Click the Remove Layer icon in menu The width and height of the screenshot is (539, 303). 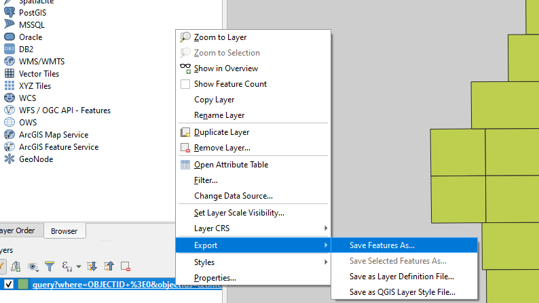coord(185,148)
